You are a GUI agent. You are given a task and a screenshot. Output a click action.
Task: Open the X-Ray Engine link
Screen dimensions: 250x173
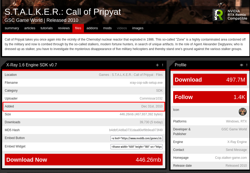click(237, 142)
